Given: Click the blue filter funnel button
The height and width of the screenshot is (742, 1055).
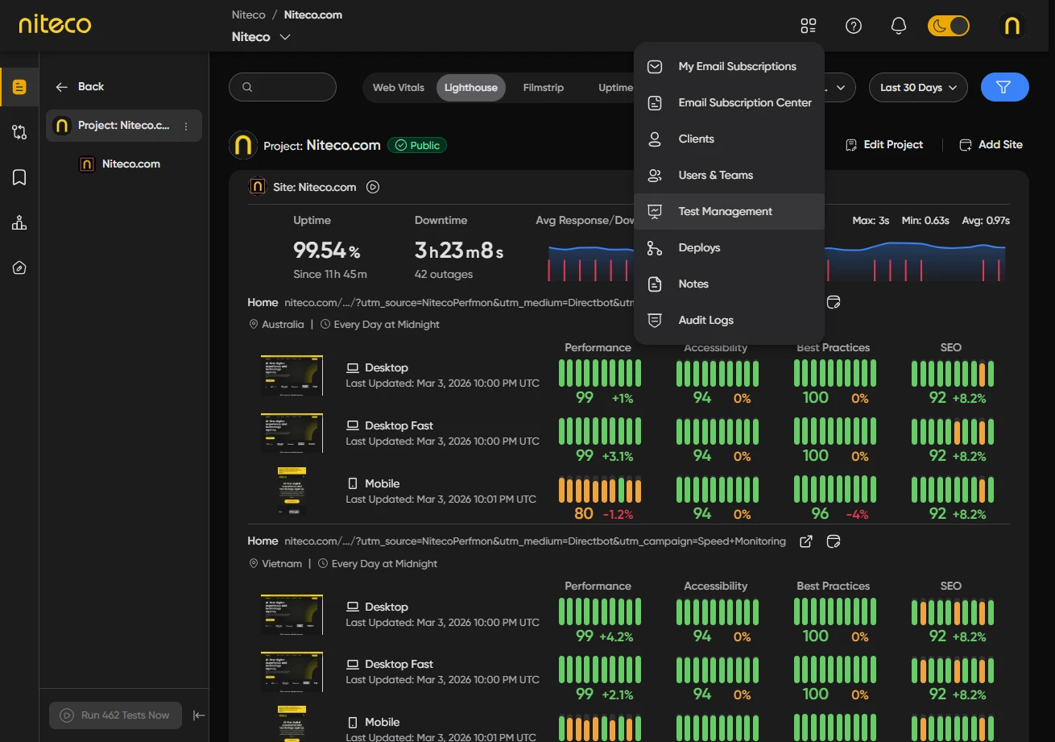Looking at the screenshot, I should (x=1004, y=87).
